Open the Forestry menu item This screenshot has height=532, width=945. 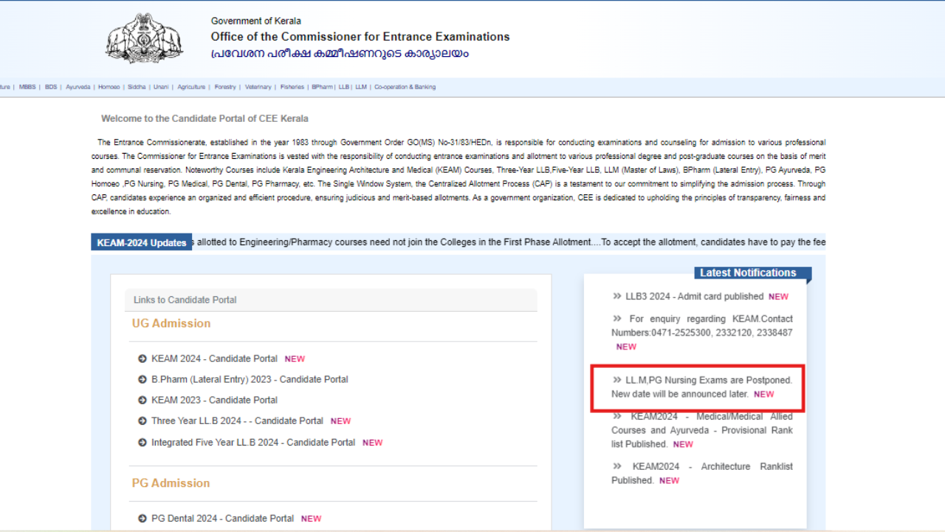tap(225, 87)
